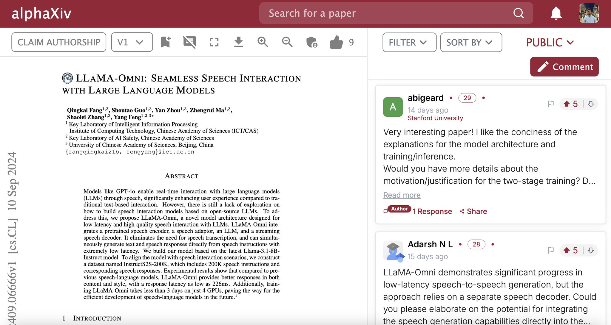611x325 pixels.
Task: Click Read more on abigeard's comment
Action: 402,195
